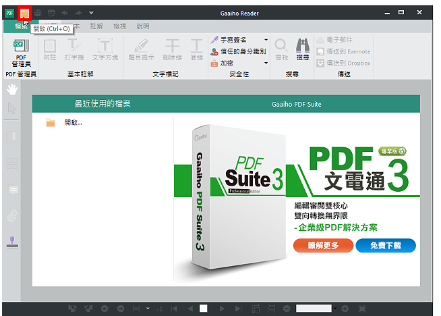Jump to last page button
This screenshot has width=441, height=316.
tap(238, 309)
